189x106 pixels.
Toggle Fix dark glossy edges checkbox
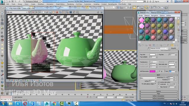156,84
